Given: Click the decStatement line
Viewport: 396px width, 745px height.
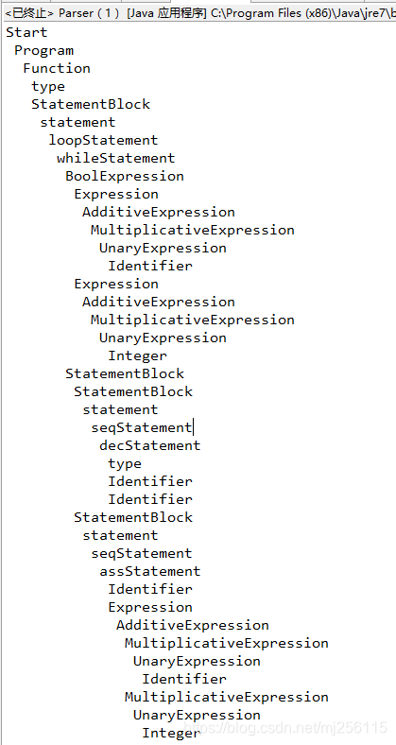Looking at the screenshot, I should tap(150, 445).
